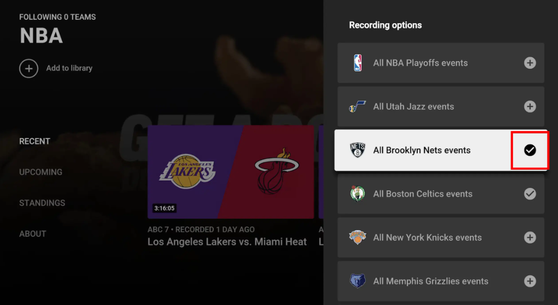Open the About section
The height and width of the screenshot is (305, 558).
33,234
